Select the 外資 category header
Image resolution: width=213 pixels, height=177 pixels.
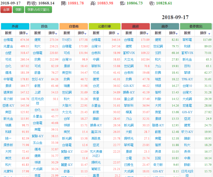(x=15, y=26)
